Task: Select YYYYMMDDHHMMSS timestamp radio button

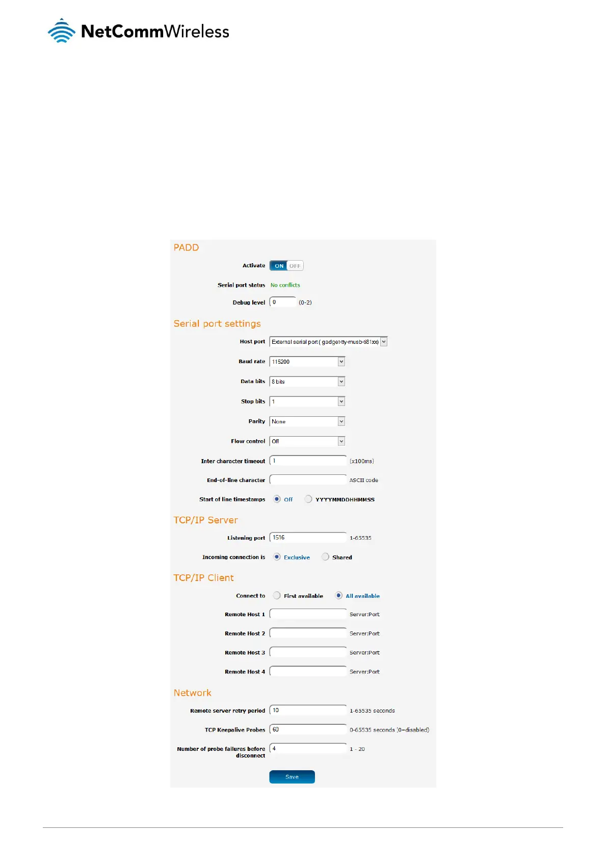Action: point(308,499)
